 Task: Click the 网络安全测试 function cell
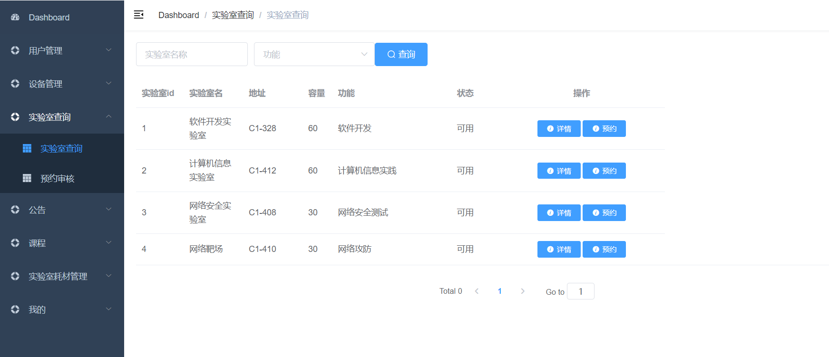pyautogui.click(x=363, y=212)
